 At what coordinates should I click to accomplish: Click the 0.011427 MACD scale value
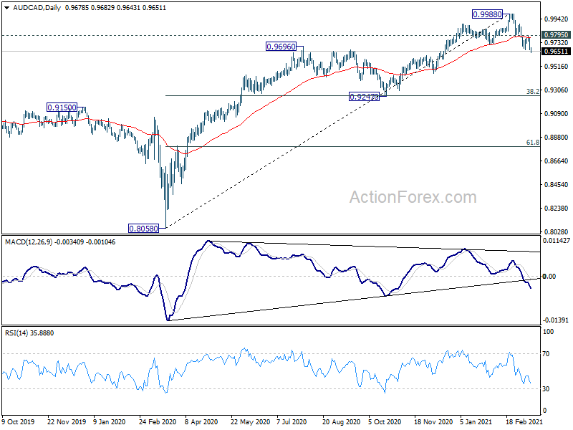(557, 241)
